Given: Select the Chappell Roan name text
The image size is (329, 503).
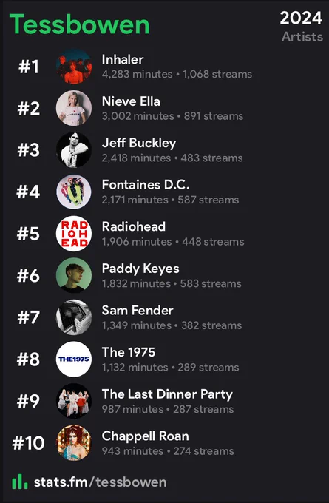Looking at the screenshot, I should (x=145, y=436).
